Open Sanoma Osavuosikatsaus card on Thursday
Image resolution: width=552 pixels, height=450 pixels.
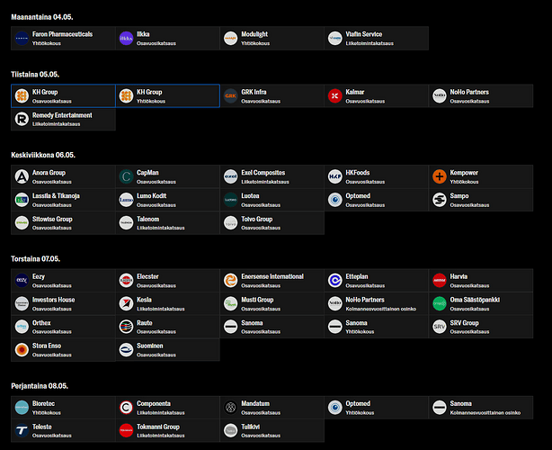click(272, 327)
